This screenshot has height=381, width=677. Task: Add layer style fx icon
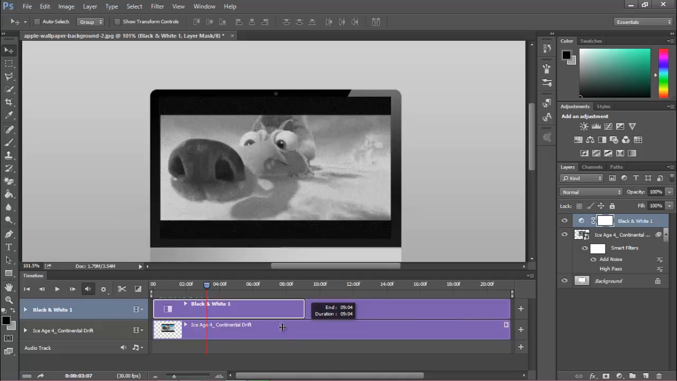pos(592,376)
